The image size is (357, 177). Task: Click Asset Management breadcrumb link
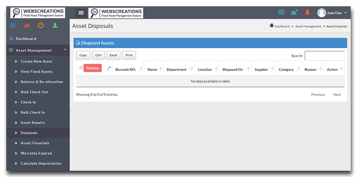[x=308, y=26]
